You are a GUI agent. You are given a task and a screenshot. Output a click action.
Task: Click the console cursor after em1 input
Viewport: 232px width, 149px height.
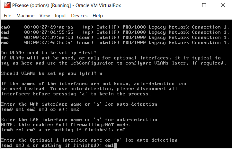(116, 145)
